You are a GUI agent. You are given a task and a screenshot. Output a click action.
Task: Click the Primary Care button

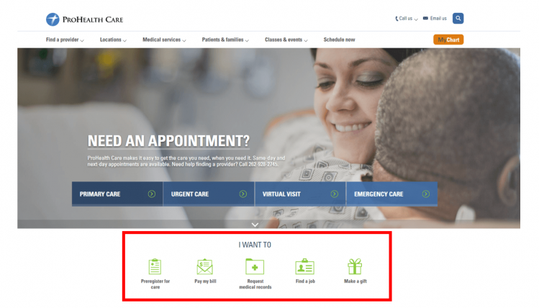117,194
